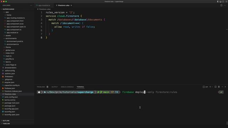Collapse the environments folder
This screenshot has width=228, height=128.
(11, 38)
